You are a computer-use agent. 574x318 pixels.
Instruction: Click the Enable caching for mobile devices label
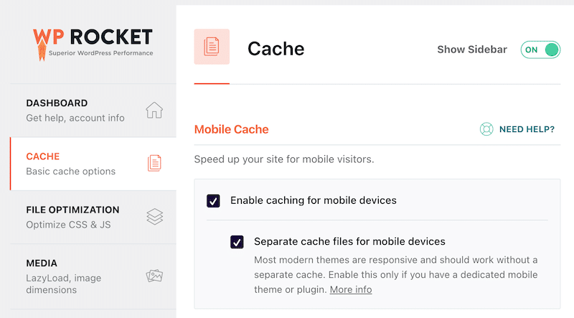tap(313, 200)
